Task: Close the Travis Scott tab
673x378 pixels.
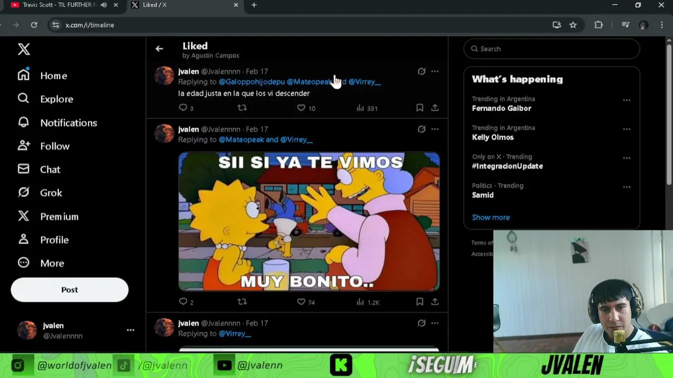Action: [x=116, y=5]
